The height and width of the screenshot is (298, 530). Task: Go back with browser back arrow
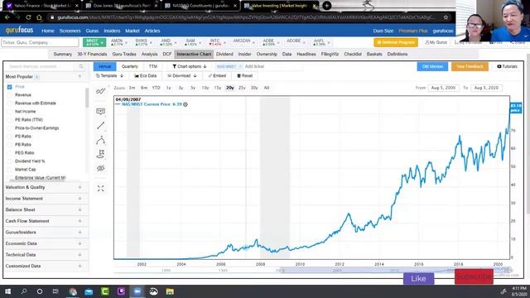tap(7, 17)
